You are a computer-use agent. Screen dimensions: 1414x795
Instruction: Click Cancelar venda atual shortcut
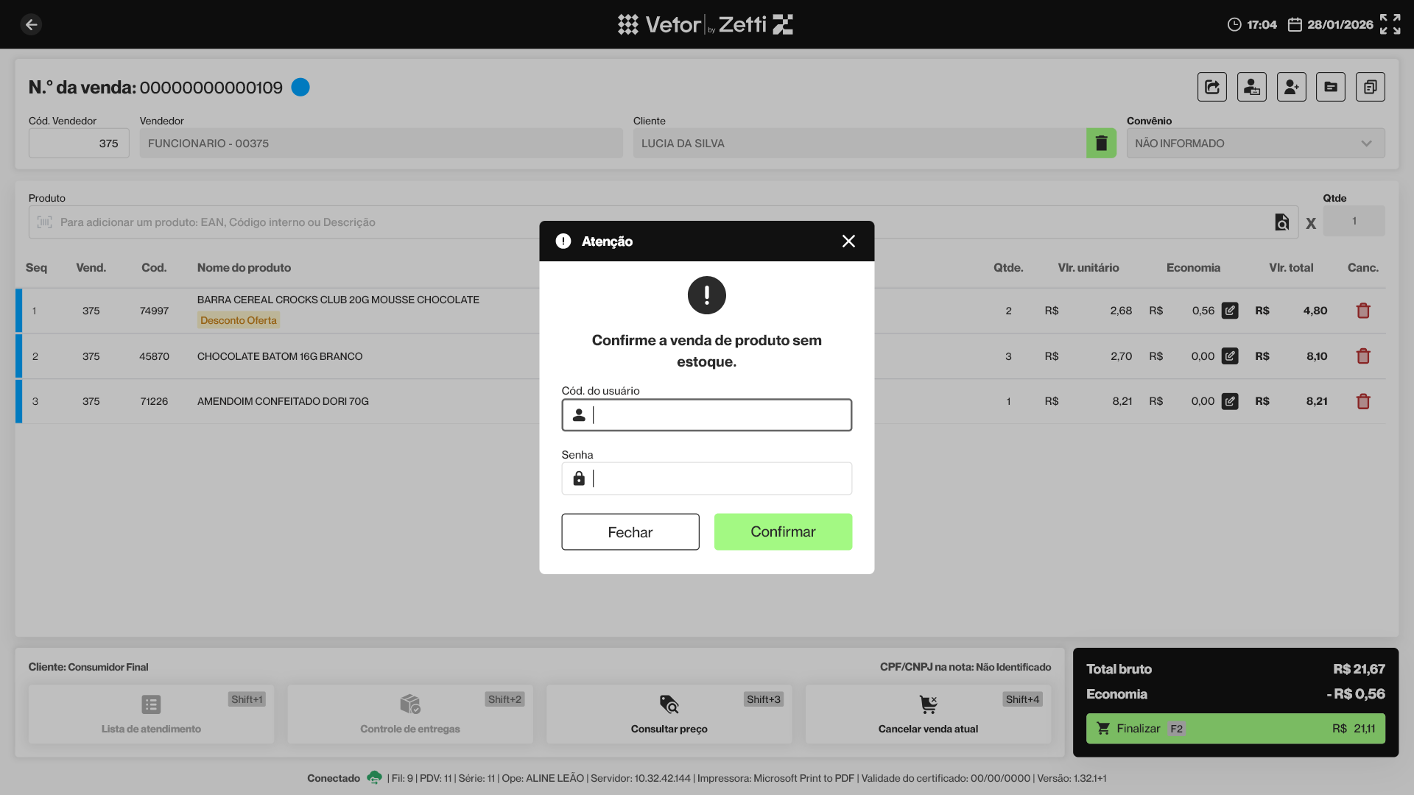928,713
